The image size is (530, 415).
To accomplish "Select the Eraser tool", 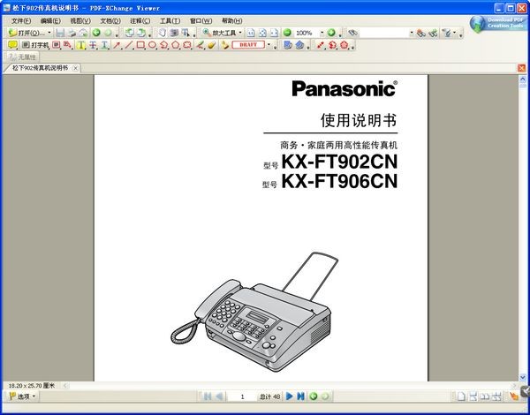I will pyautogui.click(x=212, y=45).
